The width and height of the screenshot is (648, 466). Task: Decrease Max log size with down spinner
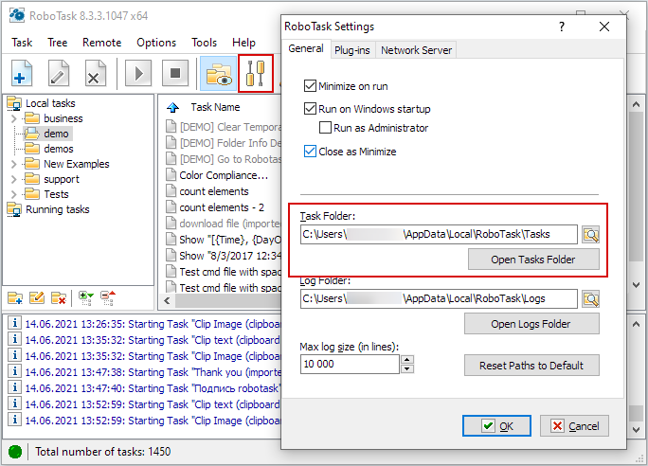click(407, 369)
